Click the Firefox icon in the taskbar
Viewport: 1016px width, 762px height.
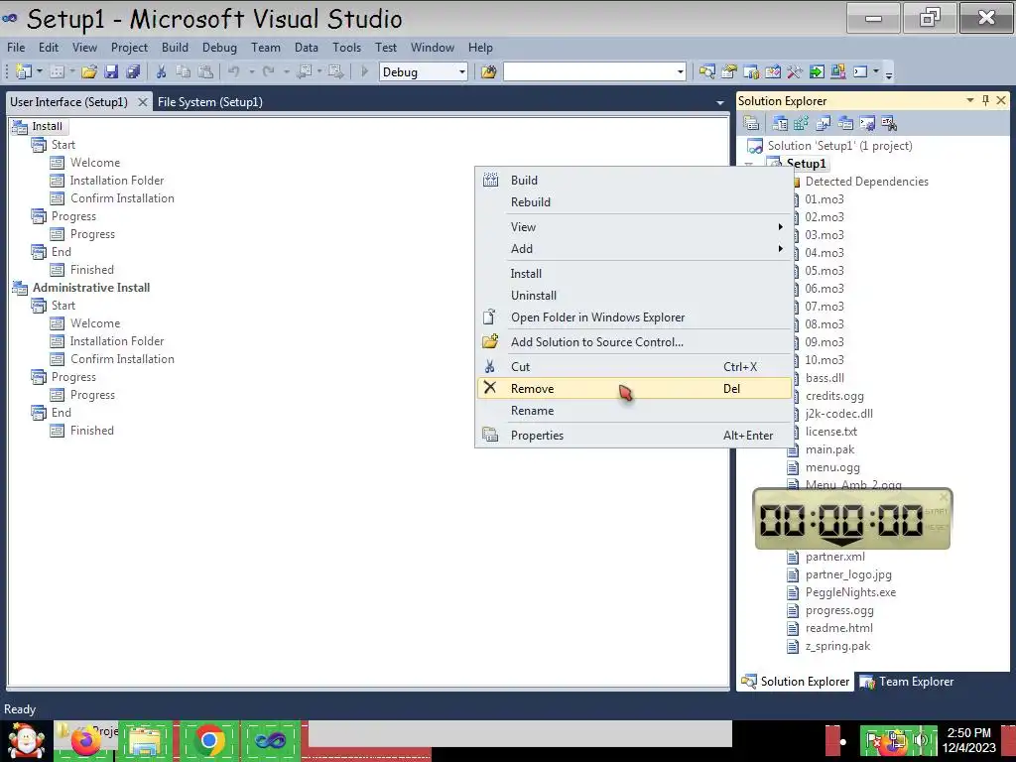click(x=85, y=740)
